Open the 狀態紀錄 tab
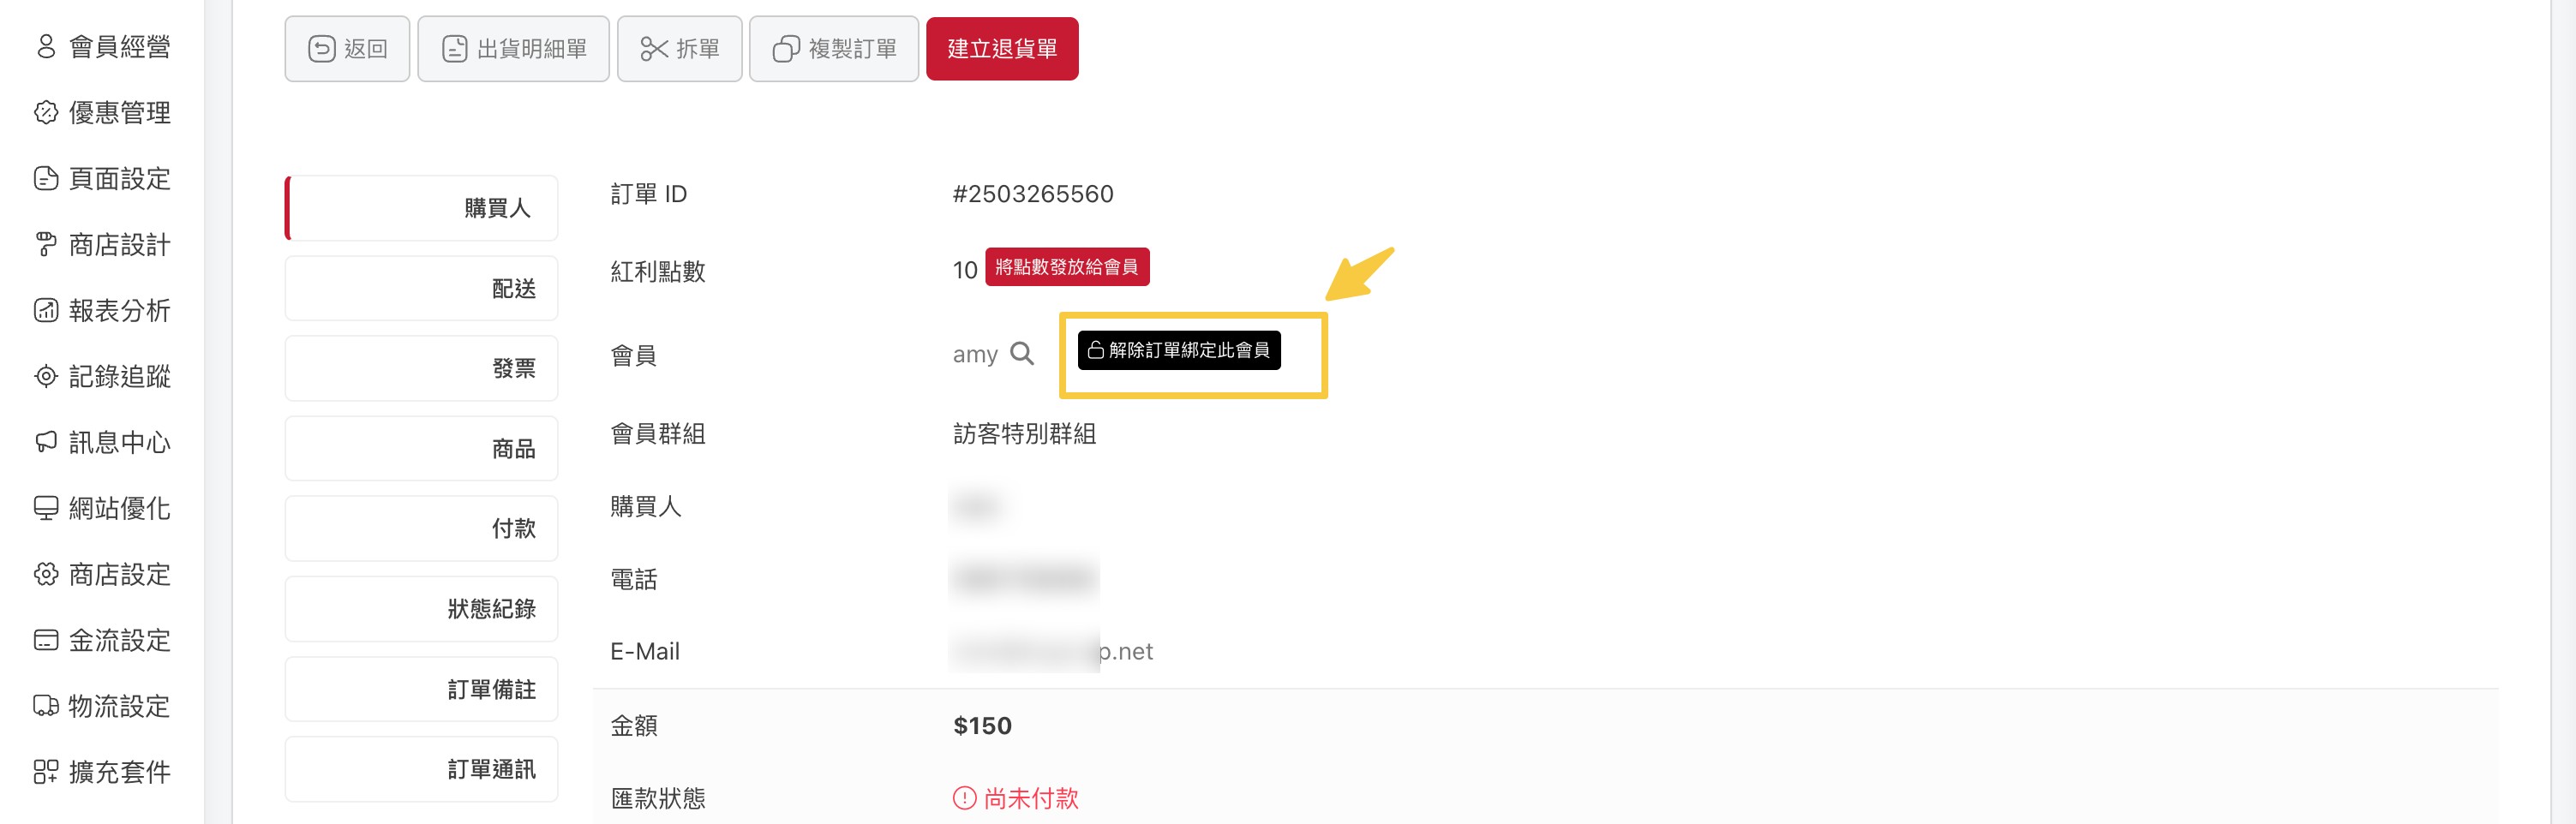2576x824 pixels. click(421, 608)
